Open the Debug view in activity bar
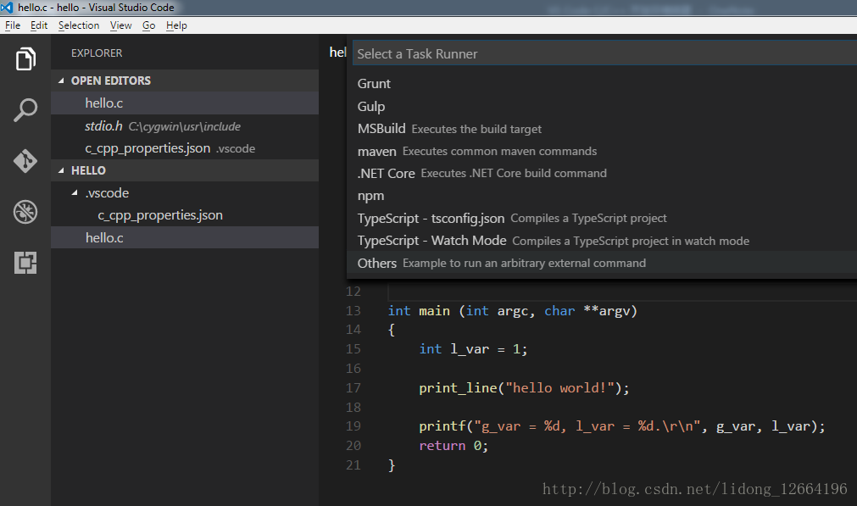 pyautogui.click(x=25, y=212)
